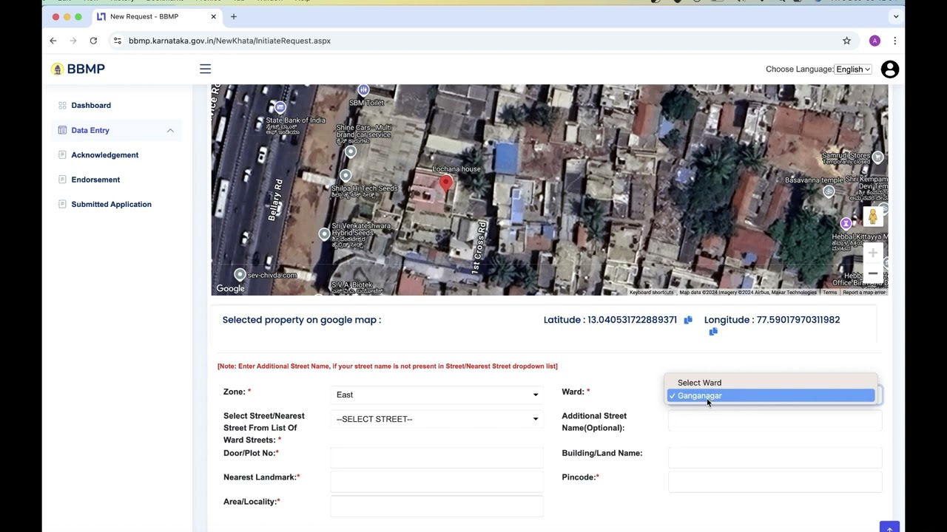The image size is (947, 532).
Task: Click the Nearest Landmark field
Action: point(437,482)
